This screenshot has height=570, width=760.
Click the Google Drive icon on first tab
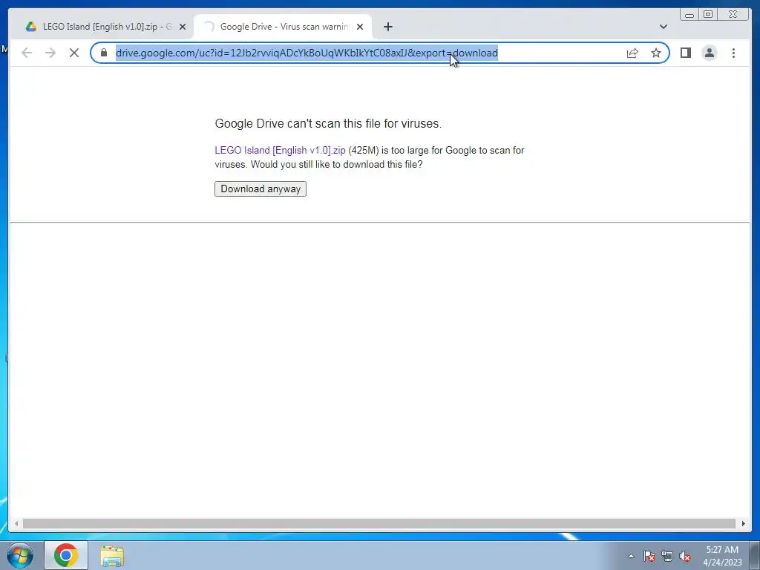pos(31,27)
